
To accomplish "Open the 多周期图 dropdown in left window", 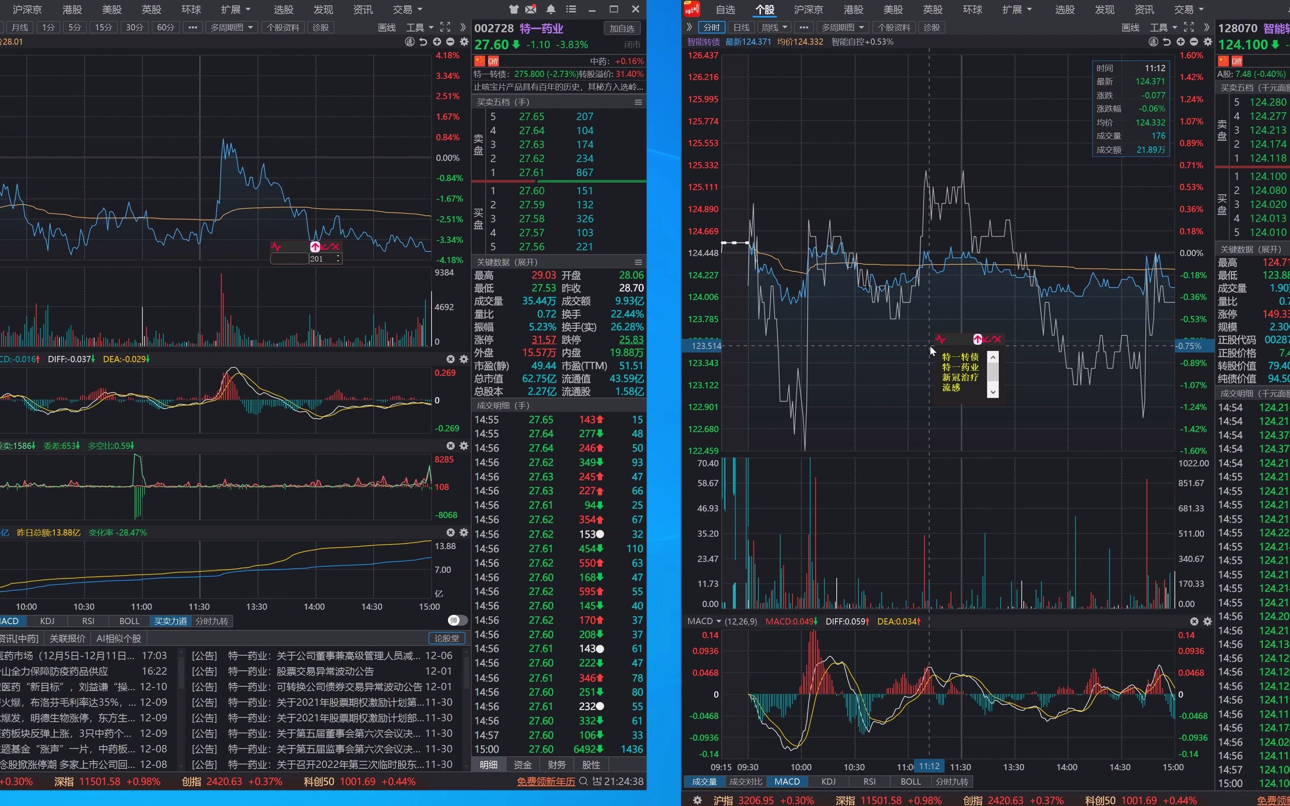I will 231,27.
